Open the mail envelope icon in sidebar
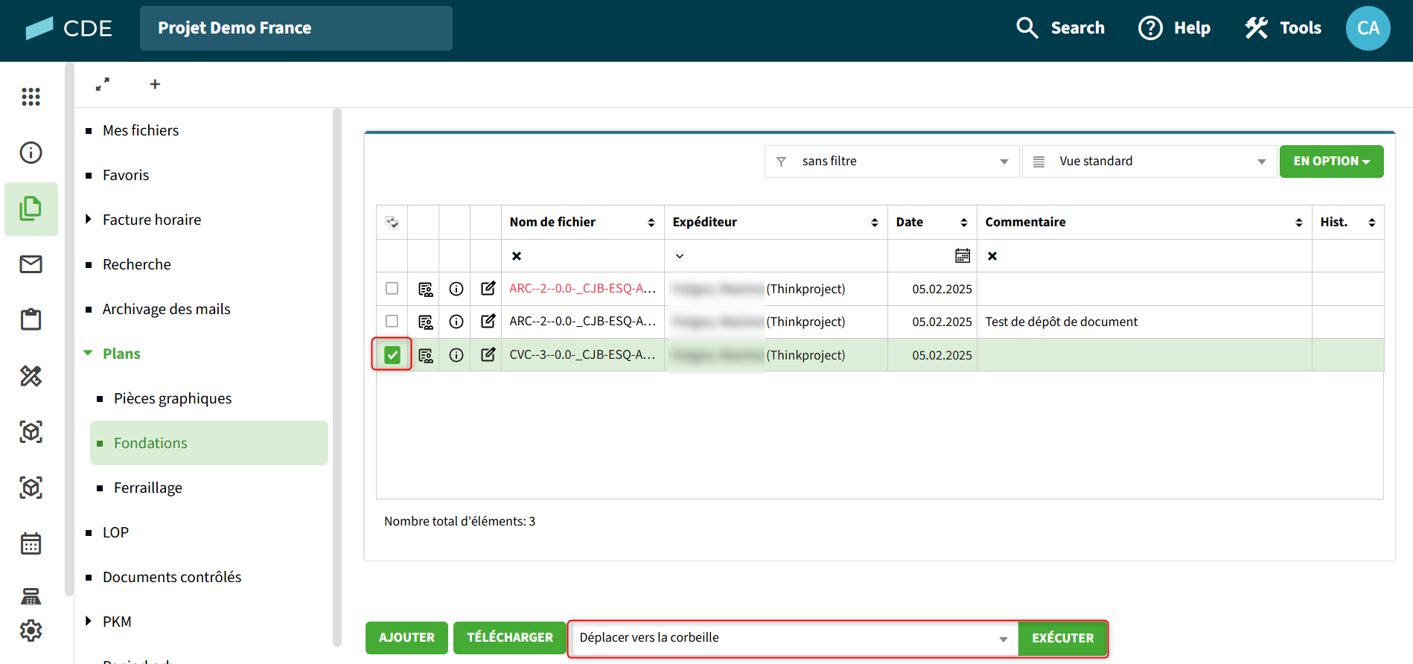The height and width of the screenshot is (664, 1413). (31, 264)
